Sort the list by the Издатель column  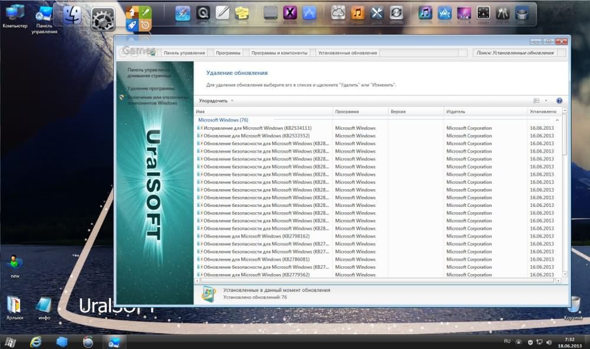point(455,111)
